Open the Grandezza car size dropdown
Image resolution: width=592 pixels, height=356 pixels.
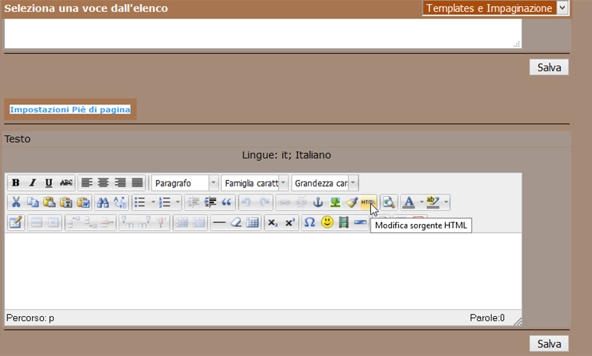click(324, 183)
